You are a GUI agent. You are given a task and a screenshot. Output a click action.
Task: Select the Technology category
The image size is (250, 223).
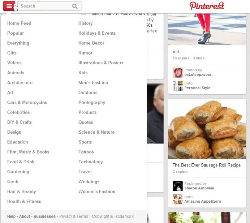(x=91, y=162)
